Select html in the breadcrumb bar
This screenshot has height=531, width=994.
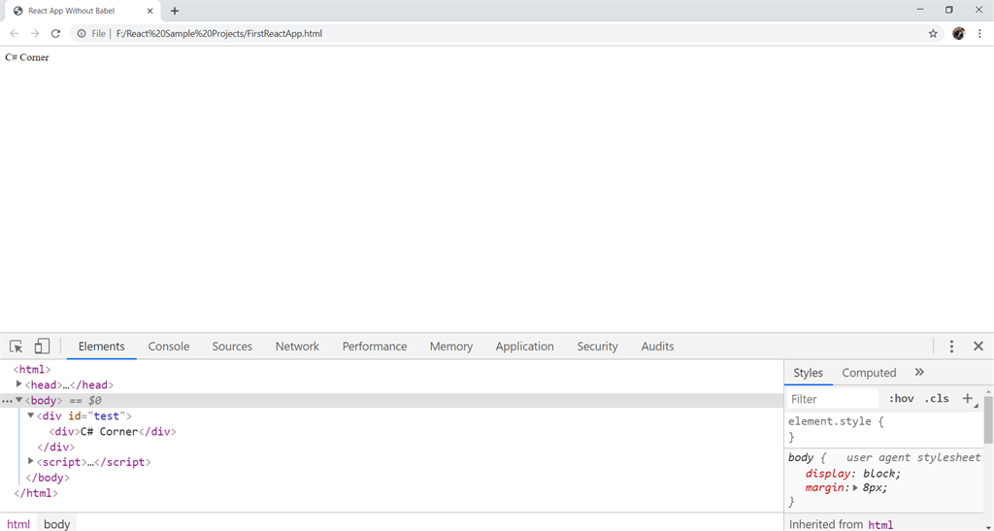tap(18, 524)
